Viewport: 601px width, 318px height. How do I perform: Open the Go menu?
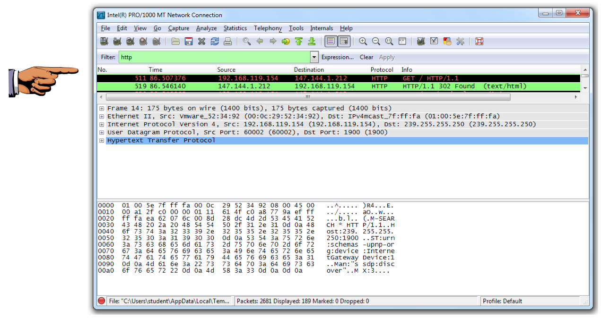pyautogui.click(x=157, y=28)
